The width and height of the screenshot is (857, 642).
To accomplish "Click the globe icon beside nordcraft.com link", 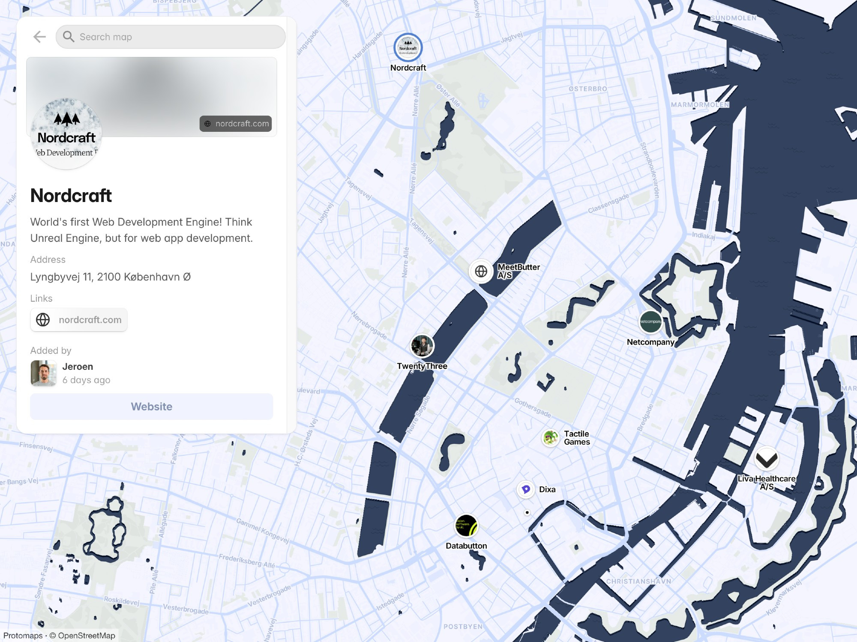I will pos(43,320).
